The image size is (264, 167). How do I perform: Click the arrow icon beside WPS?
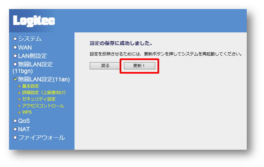[x=19, y=112]
